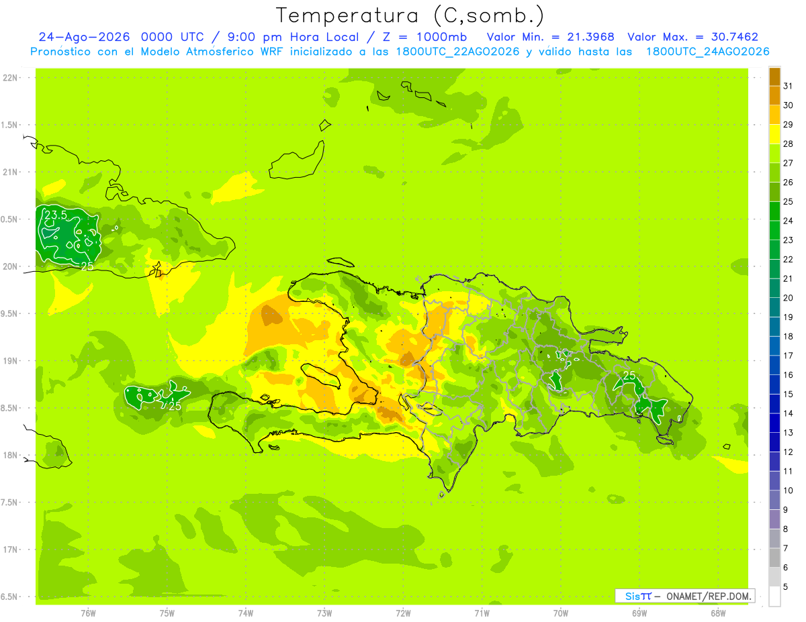Image resolution: width=806 pixels, height=622 pixels.
Task: Click the olive-green legend swatch between 25 and 26
Action: point(774,192)
